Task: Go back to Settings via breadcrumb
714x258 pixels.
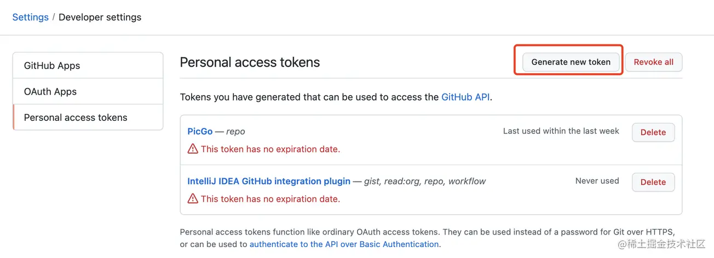Action: [x=30, y=17]
